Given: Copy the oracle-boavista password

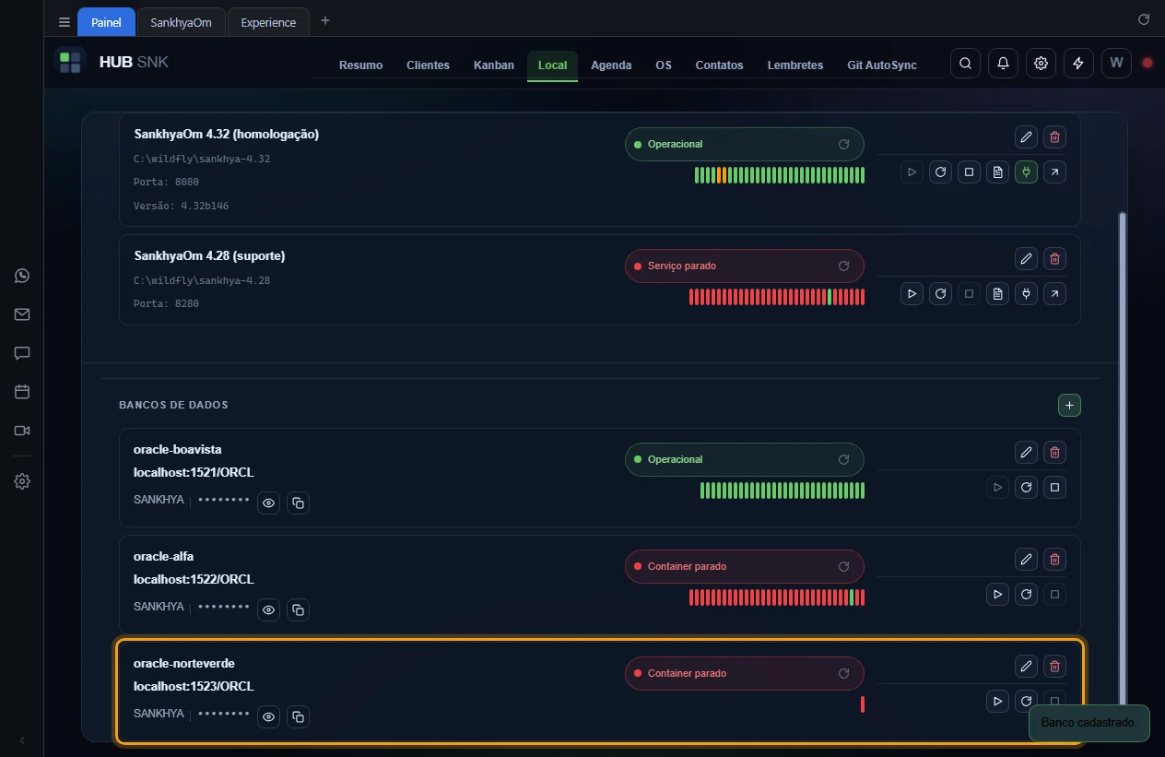Looking at the screenshot, I should (x=298, y=503).
